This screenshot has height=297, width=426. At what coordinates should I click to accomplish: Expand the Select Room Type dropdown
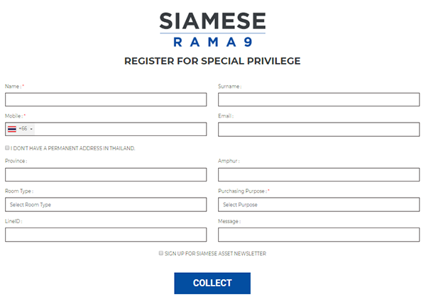click(106, 205)
